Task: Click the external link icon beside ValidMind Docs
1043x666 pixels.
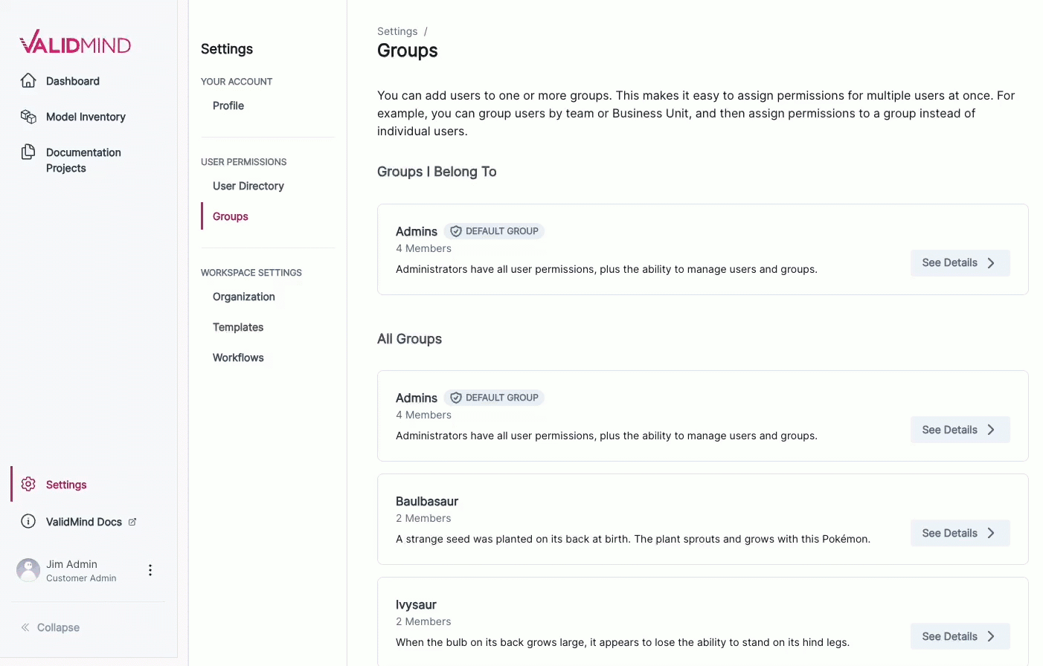Action: click(x=134, y=521)
